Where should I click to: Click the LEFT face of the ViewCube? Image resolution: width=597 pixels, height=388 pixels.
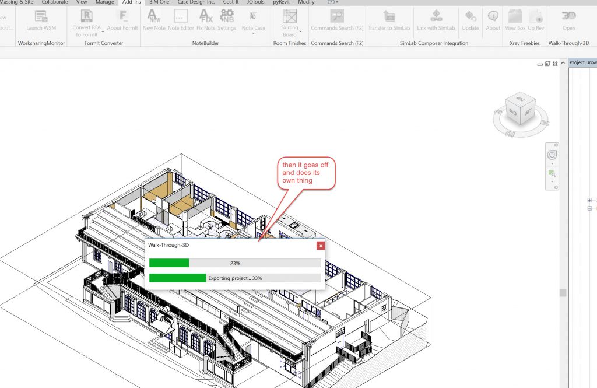coord(528,111)
